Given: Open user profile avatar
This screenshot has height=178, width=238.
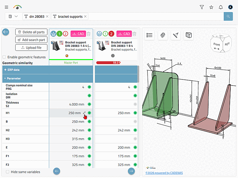Looking at the screenshot, I should 230,7.
